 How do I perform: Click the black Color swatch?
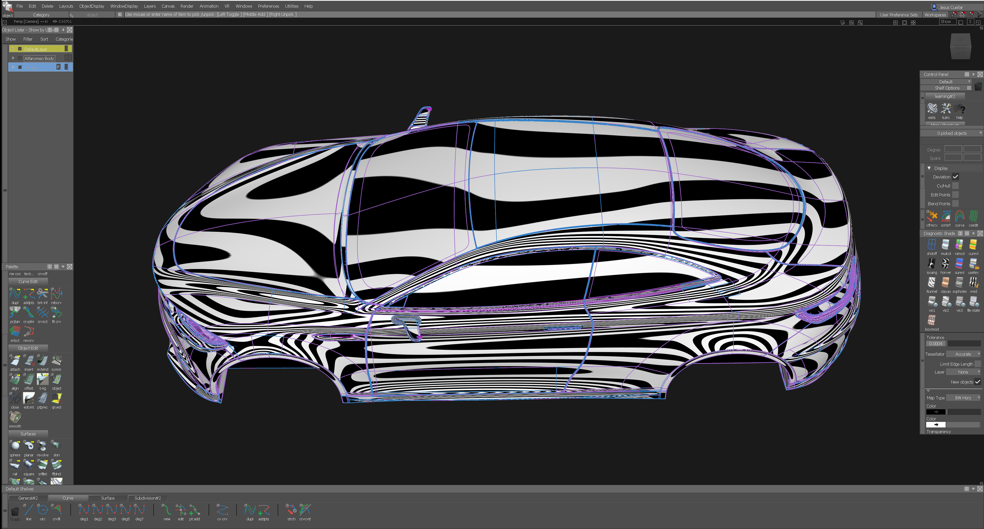(936, 412)
